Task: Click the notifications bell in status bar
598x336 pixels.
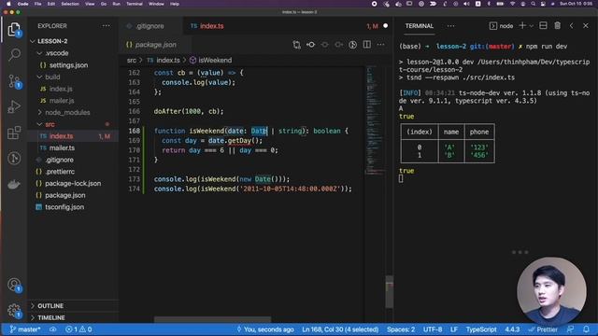Action: (586, 329)
